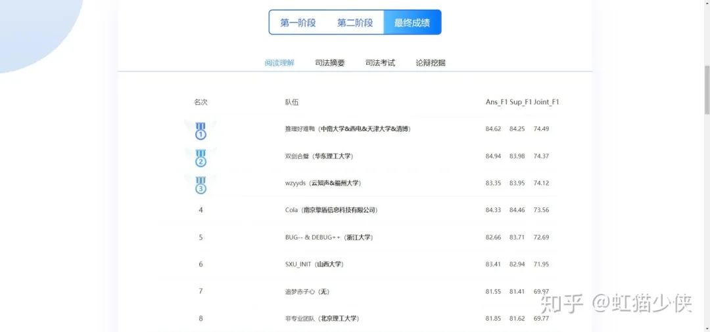The image size is (710, 332).
Task: Select team 追梦赤子心 (无)
Action: coord(307,291)
